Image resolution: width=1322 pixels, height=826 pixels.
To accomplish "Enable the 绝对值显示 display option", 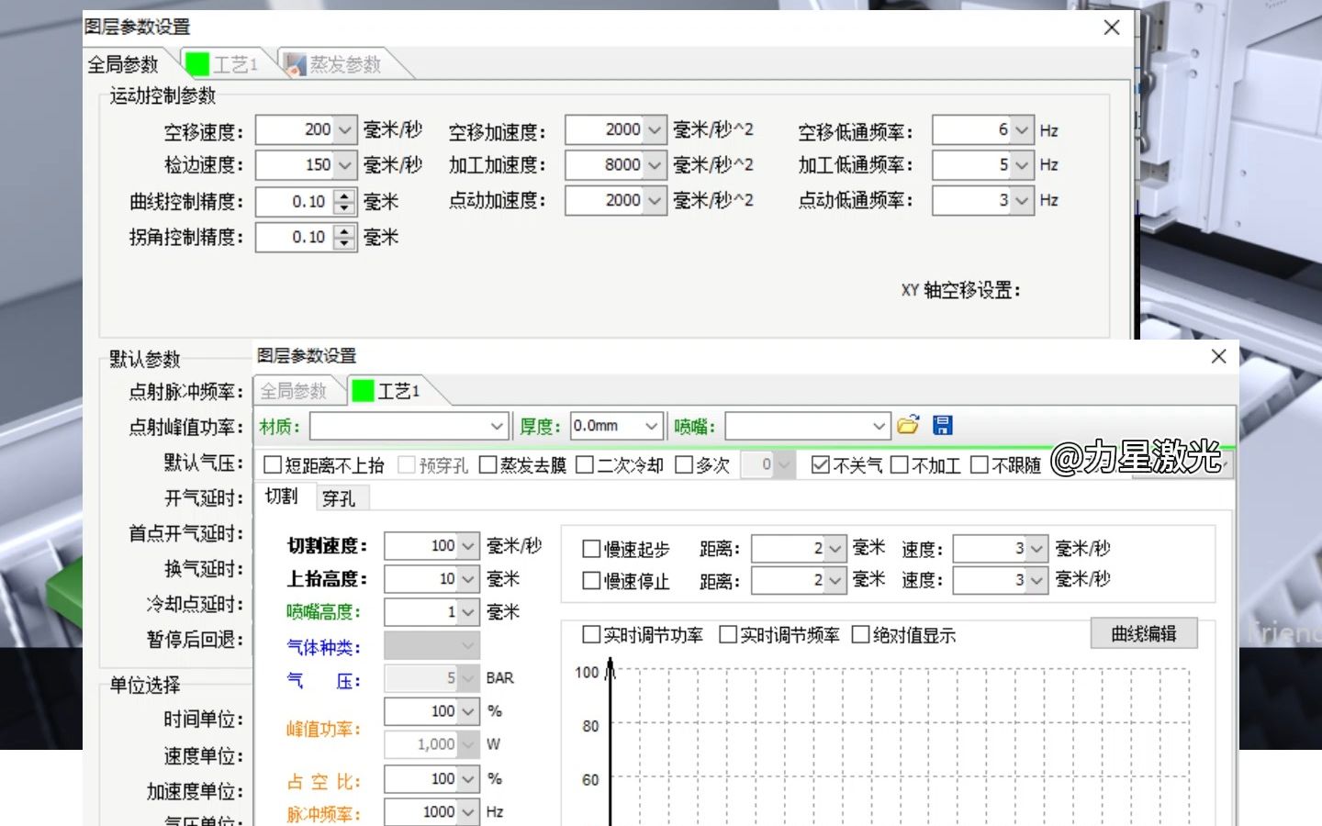I will point(860,634).
